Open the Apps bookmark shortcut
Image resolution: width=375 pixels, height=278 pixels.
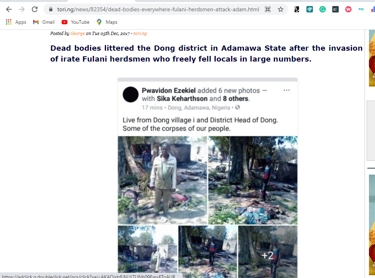tap(16, 22)
